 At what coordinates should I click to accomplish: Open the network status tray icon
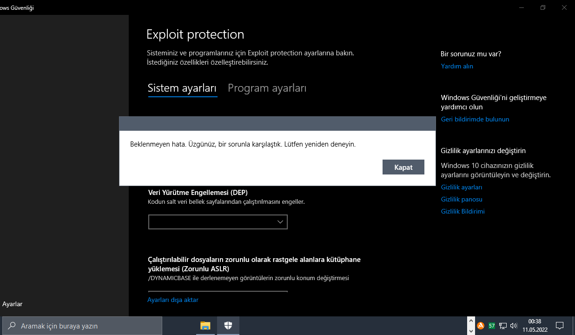[x=503, y=326]
